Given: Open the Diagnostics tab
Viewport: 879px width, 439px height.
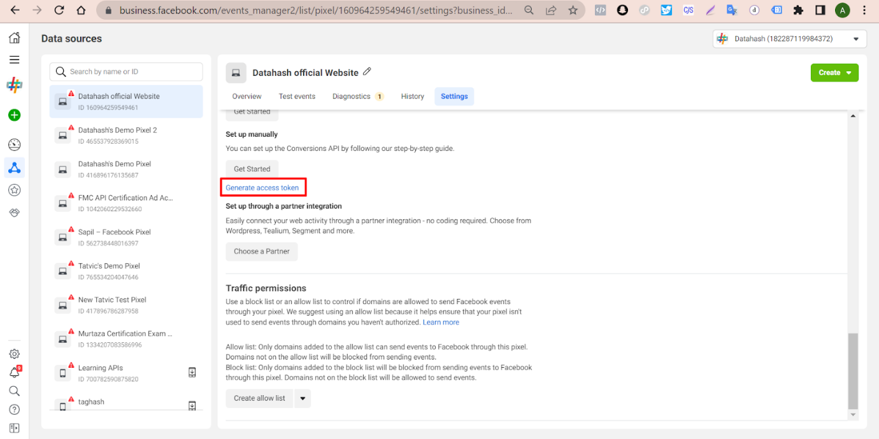Looking at the screenshot, I should (358, 97).
